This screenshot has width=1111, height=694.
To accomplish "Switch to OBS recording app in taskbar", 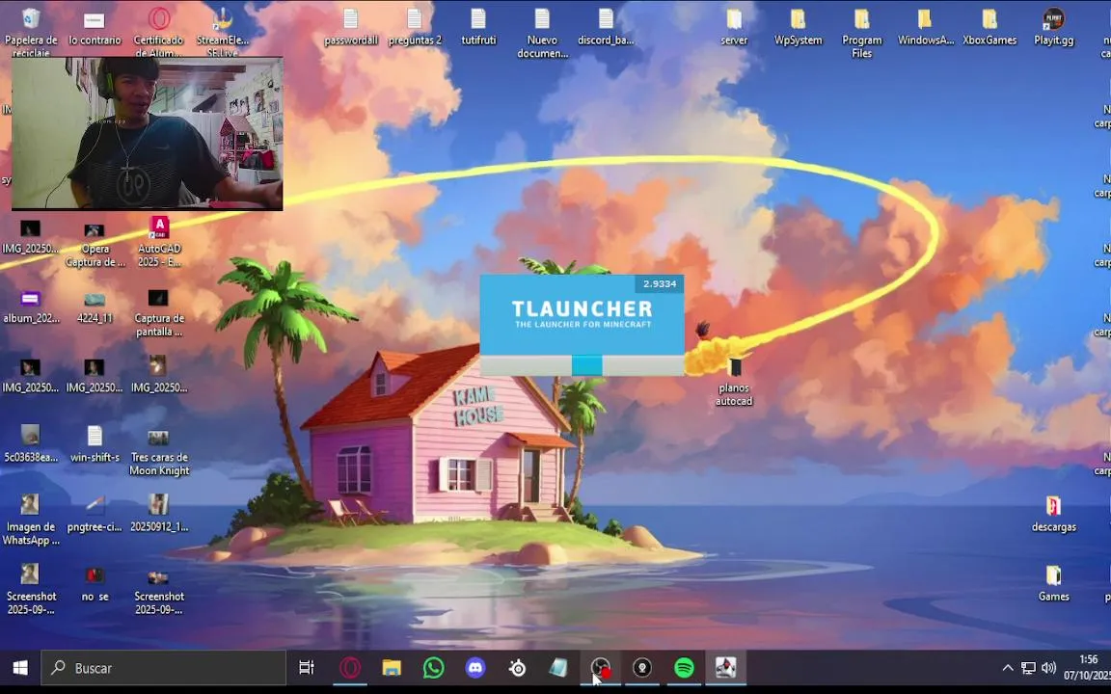I will pos(600,668).
